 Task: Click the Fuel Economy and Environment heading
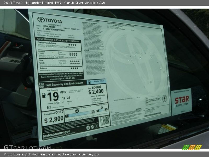coord(64,84)
